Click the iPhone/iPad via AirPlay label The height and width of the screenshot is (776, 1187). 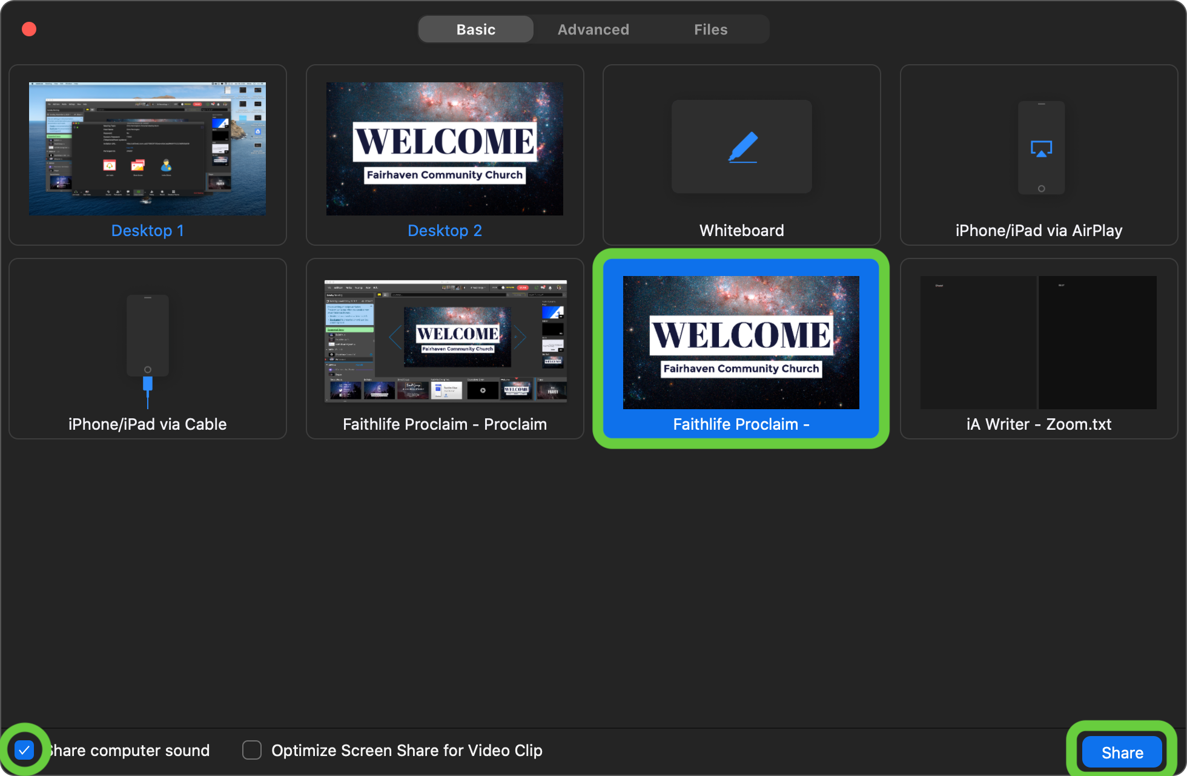[1039, 231]
